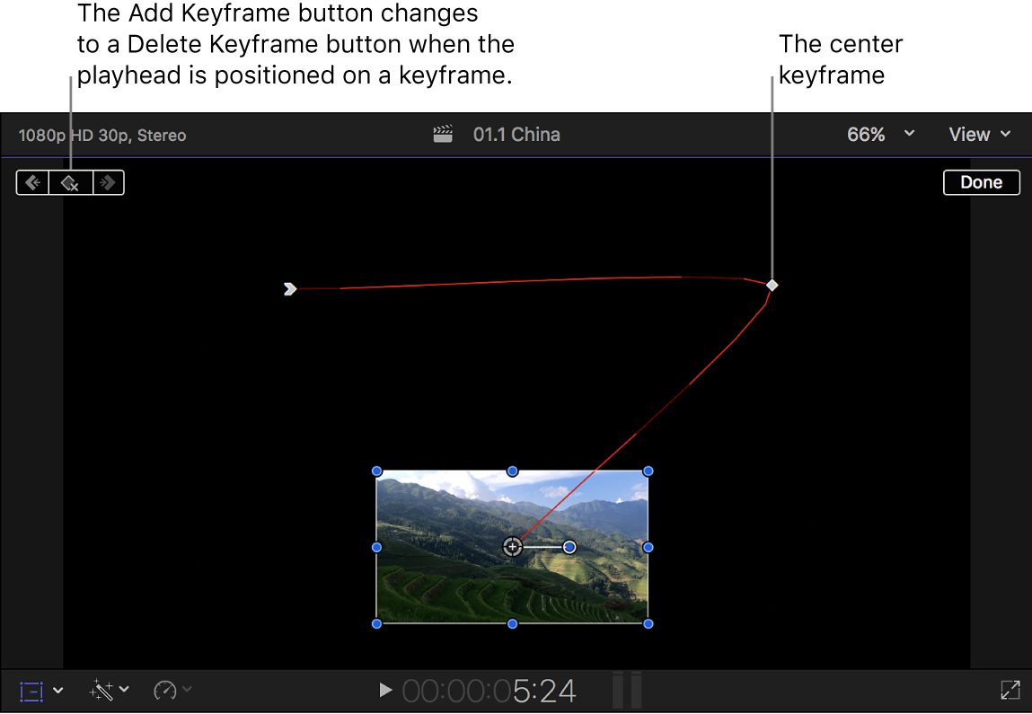1032x714 pixels.
Task: Click the Enhancements magic wand icon
Action: (x=102, y=690)
